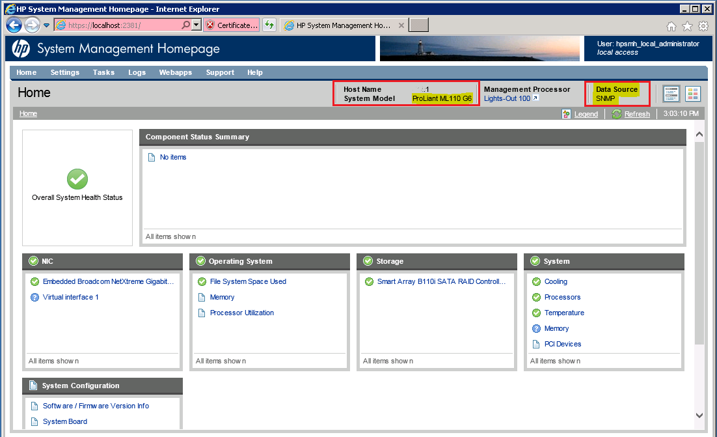Click the green Refresh icon
The image size is (717, 437).
click(617, 114)
